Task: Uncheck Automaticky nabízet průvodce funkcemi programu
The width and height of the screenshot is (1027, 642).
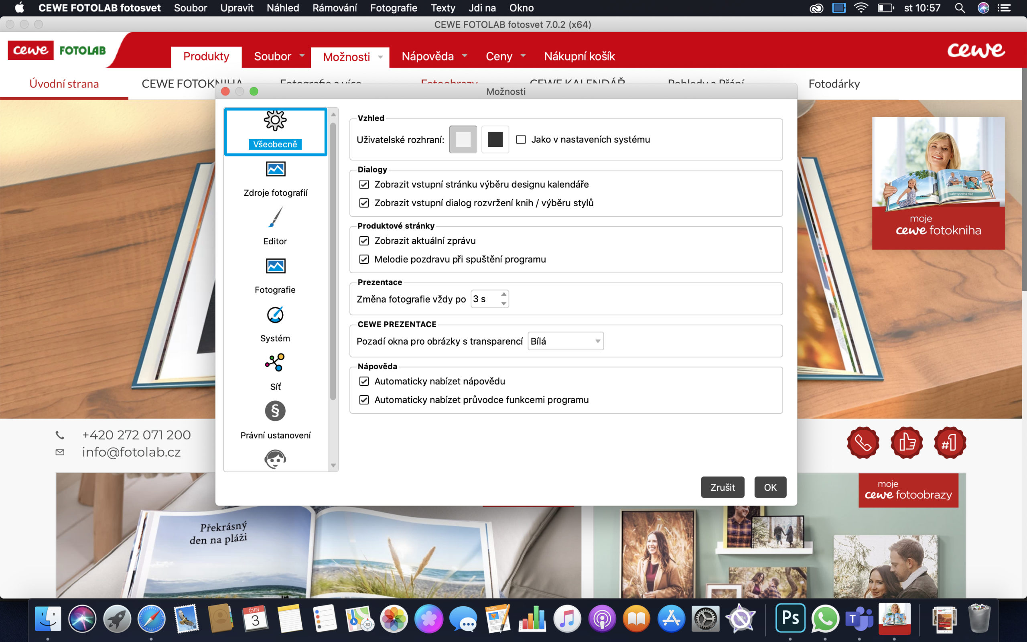Action: click(x=364, y=400)
